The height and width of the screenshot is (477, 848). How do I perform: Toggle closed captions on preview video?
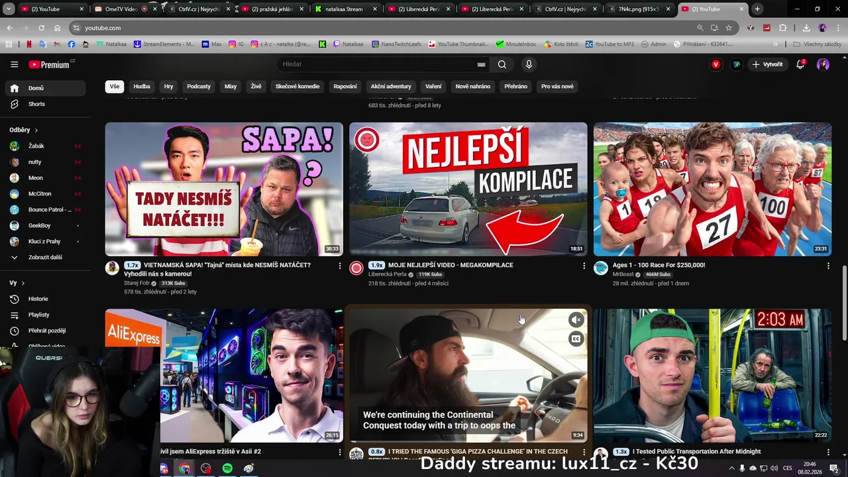tap(576, 339)
